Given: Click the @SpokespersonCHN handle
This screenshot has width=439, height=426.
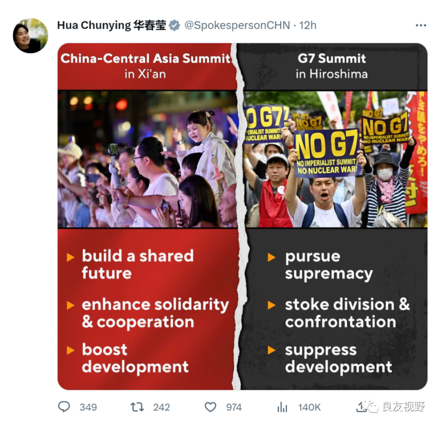Looking at the screenshot, I should (237, 26).
